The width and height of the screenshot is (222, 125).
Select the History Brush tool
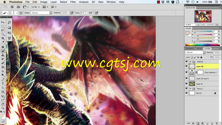pos(3,59)
